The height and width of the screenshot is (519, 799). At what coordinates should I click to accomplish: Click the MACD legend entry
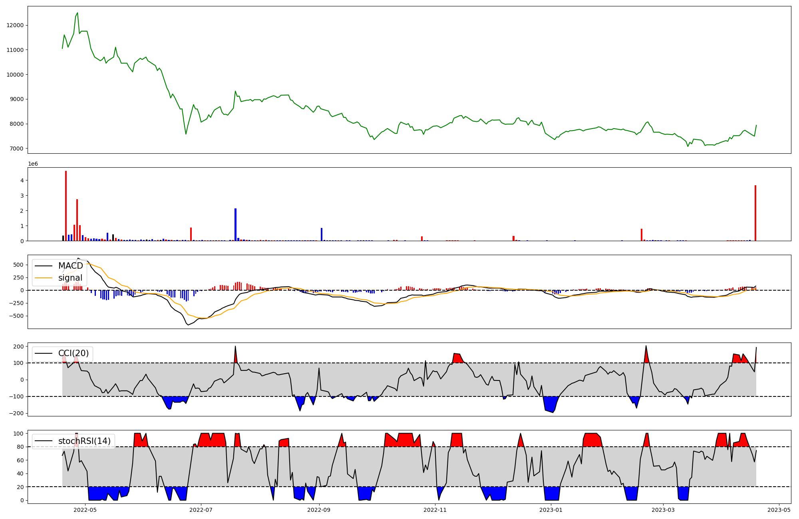[x=70, y=266]
